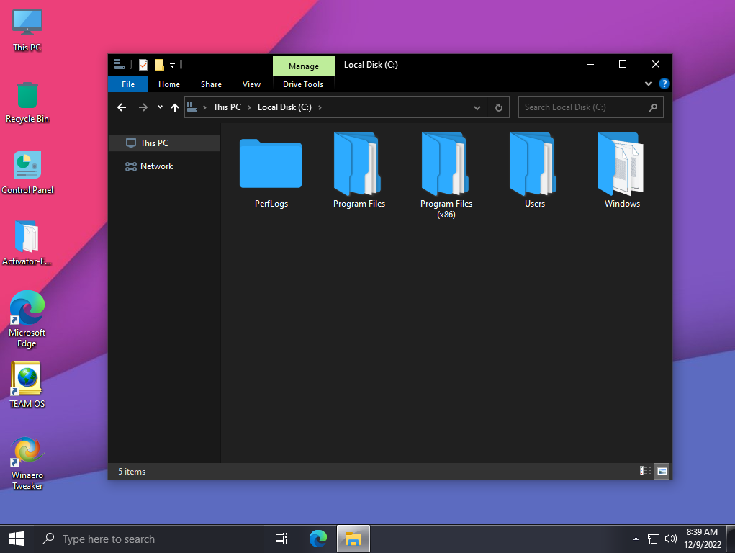Viewport: 735px width, 553px height.
Task: Expand the address bar history dropdown
Action: (477, 107)
